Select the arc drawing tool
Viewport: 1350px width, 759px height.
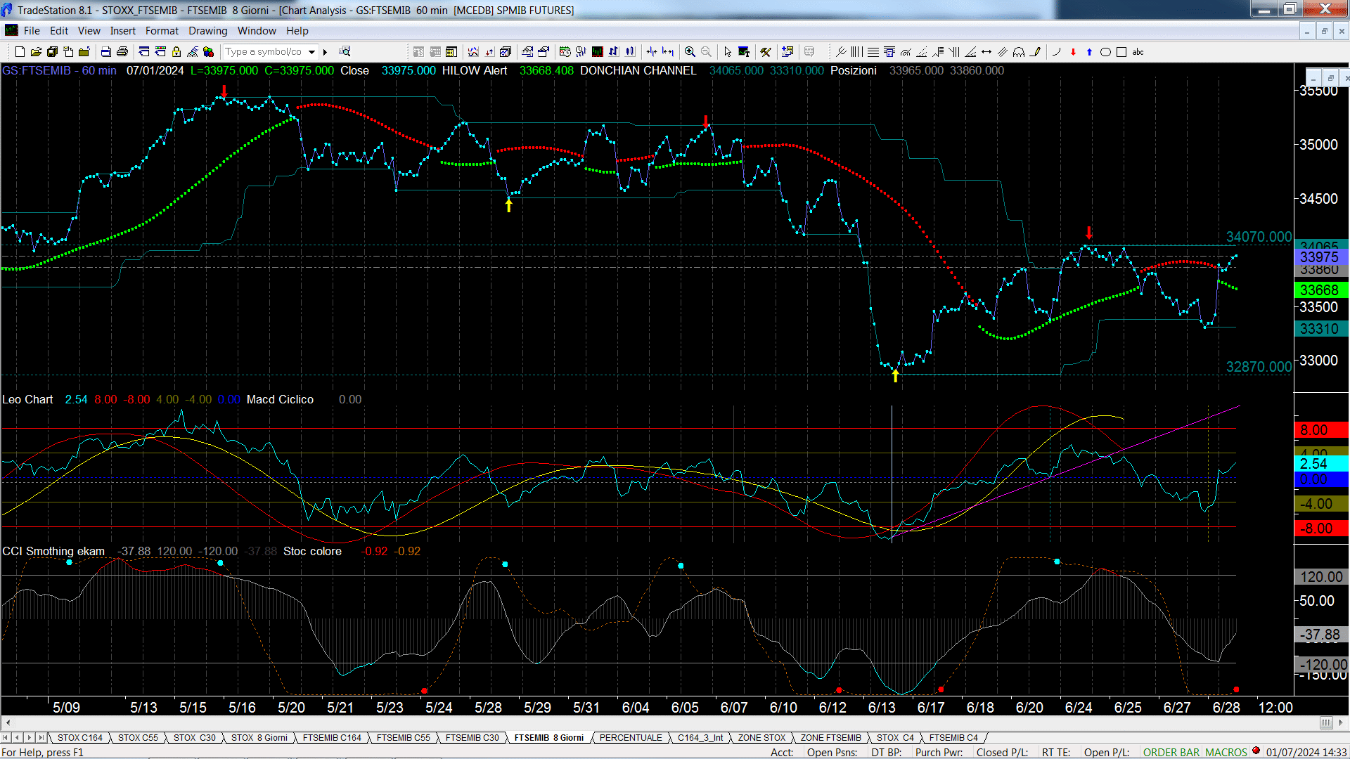(1056, 51)
